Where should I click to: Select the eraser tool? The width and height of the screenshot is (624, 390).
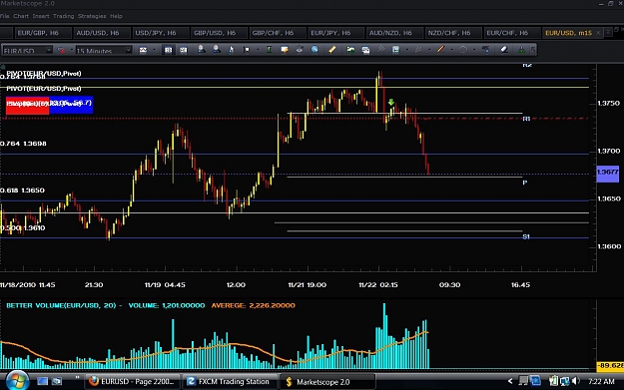coord(504,50)
